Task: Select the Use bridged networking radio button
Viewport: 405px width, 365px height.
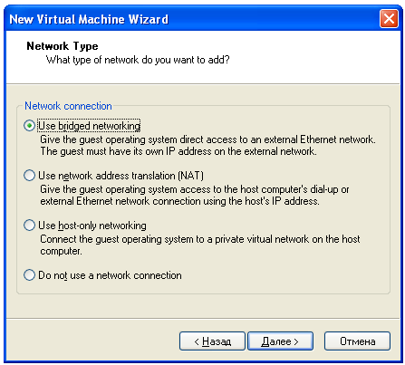Action: [x=29, y=125]
